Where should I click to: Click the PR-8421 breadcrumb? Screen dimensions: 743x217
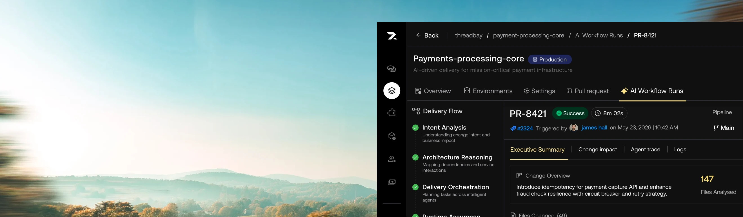[x=645, y=35]
